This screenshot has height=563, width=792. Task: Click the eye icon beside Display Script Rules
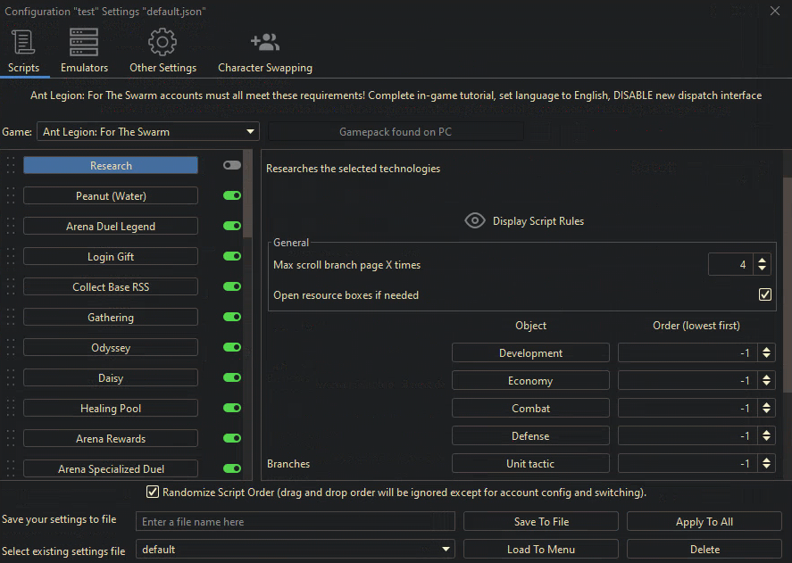tap(475, 220)
